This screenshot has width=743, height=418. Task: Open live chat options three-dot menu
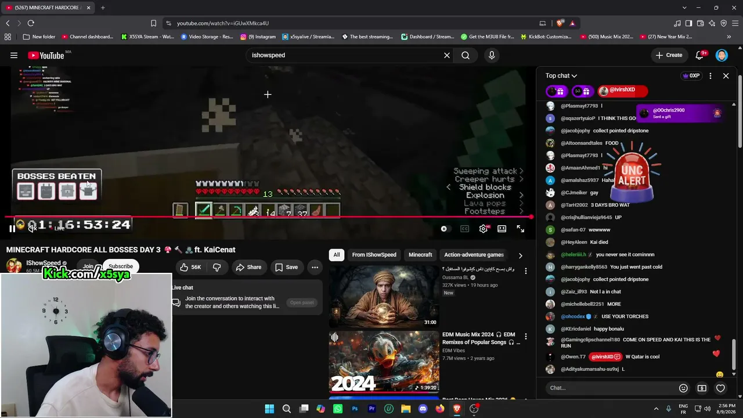[710, 76]
